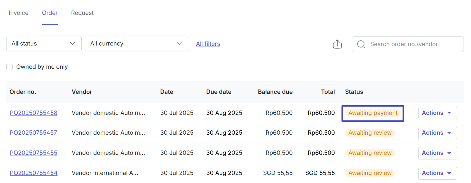The width and height of the screenshot is (471, 183).
Task: Open the All filters link
Action: (208, 44)
